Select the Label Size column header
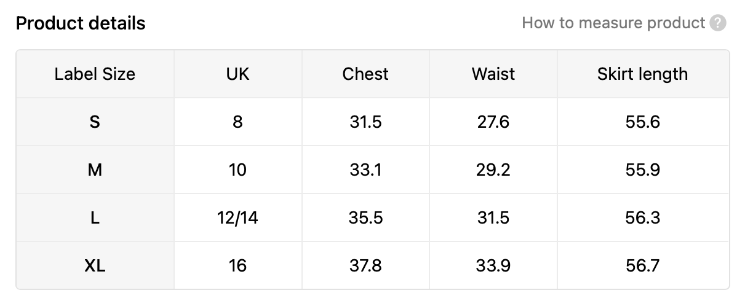Image resolution: width=753 pixels, height=301 pixels. tap(95, 74)
